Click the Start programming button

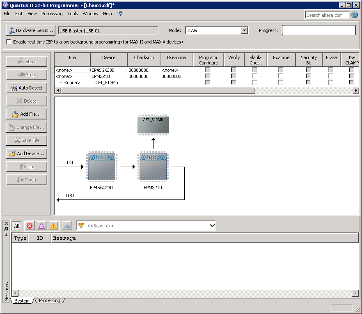pos(27,62)
